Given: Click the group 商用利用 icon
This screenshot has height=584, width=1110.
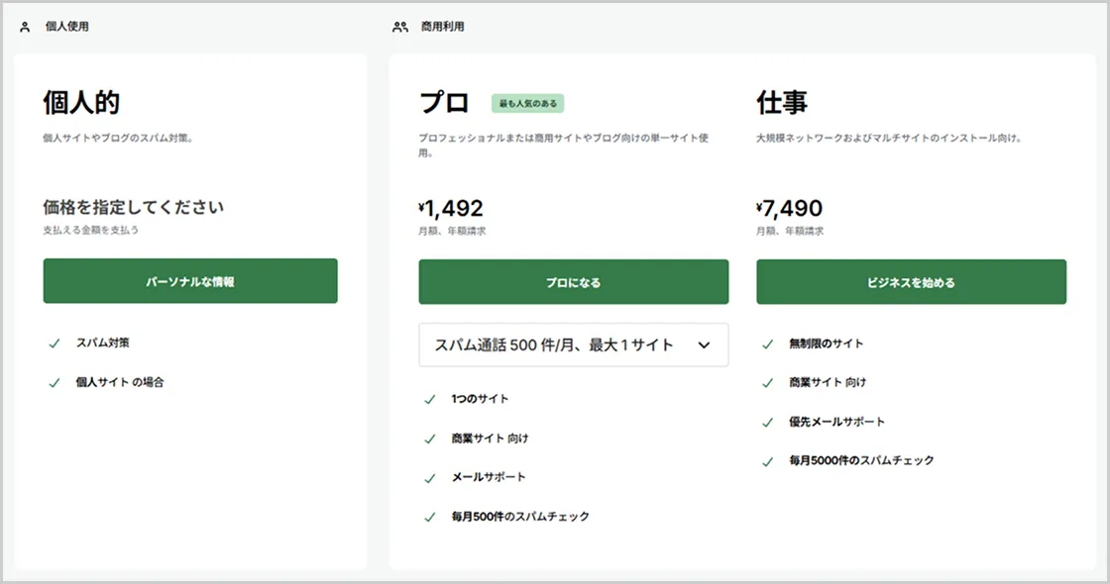Looking at the screenshot, I should click(x=400, y=27).
